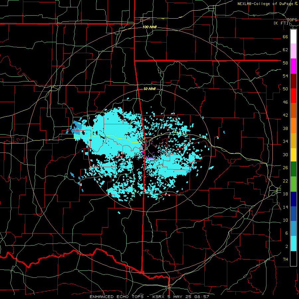
Task: Click the legend value 38
Action: pyautogui.click(x=285, y=128)
